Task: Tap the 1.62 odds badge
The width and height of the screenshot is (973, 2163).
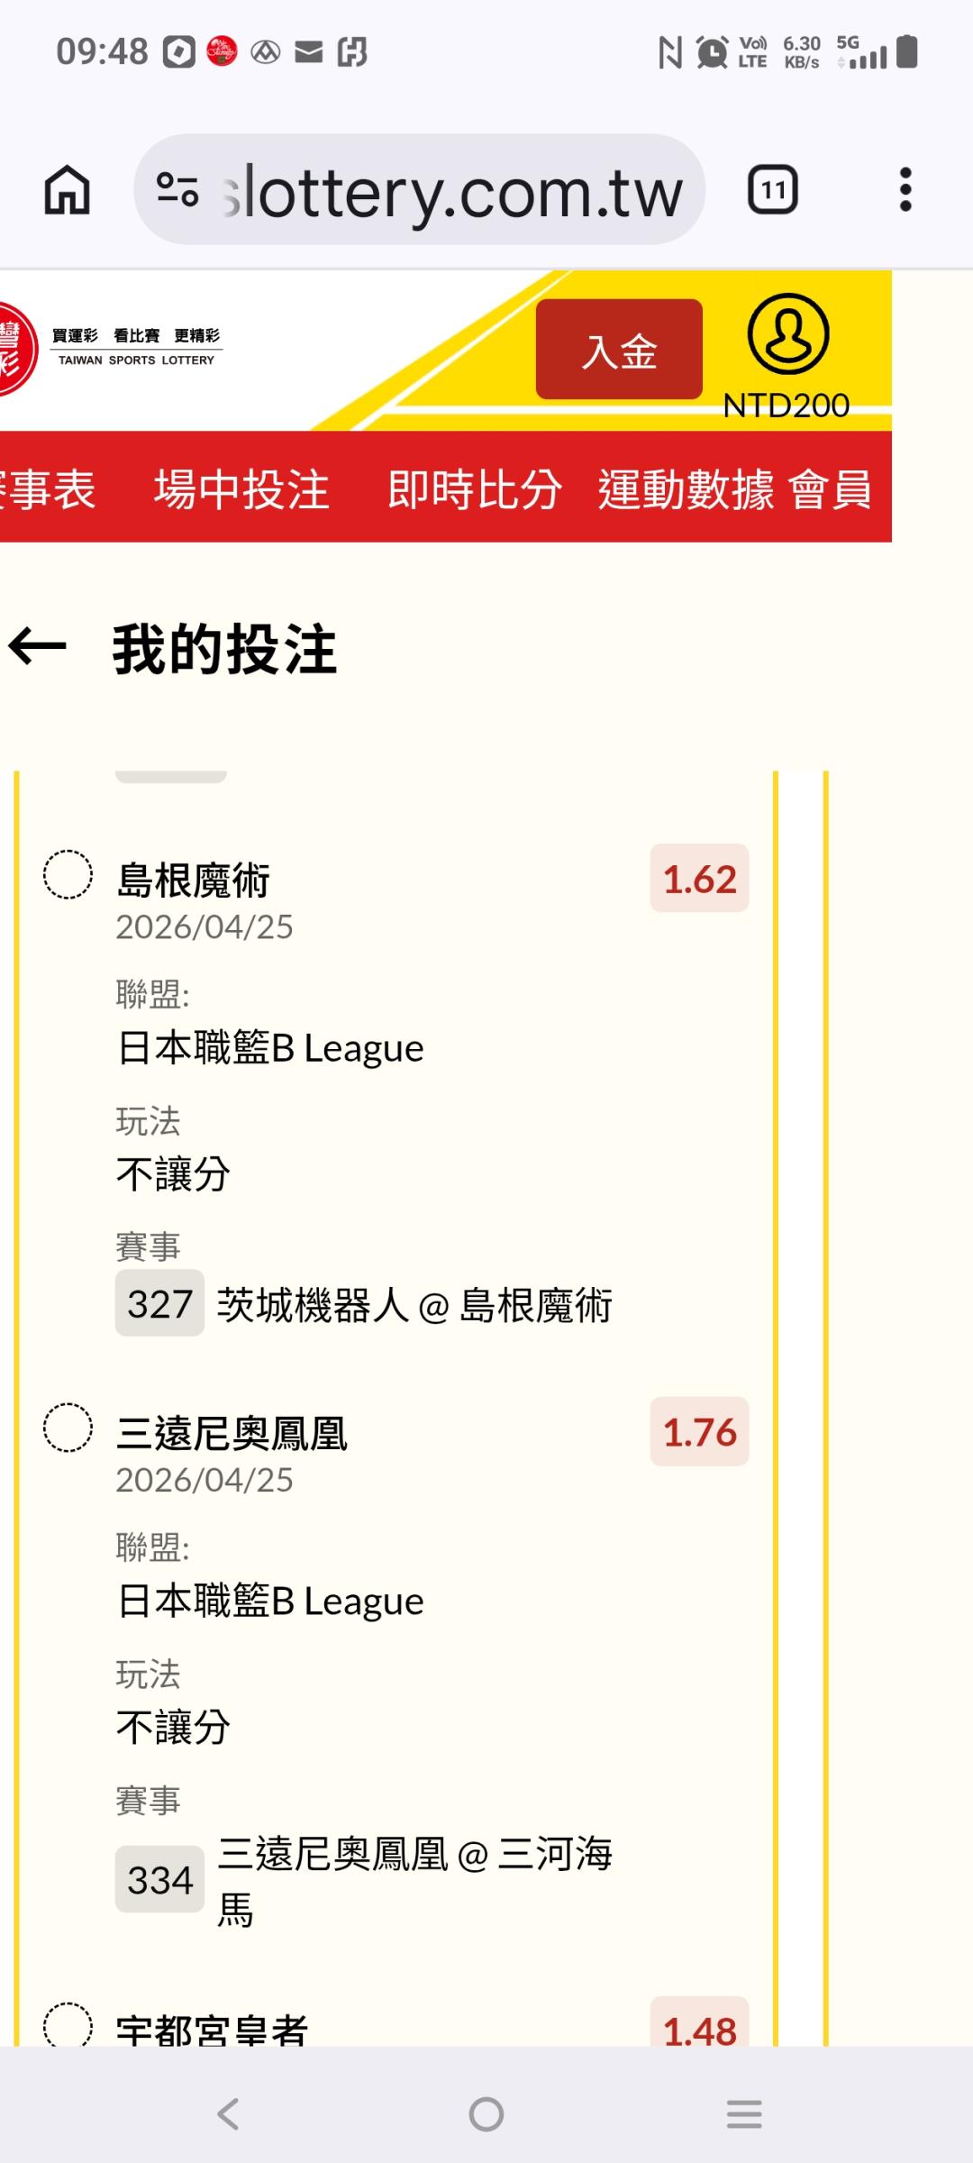Action: point(699,879)
